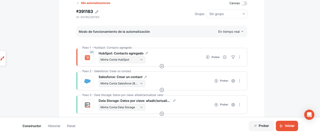Image resolution: width=320 pixels, height=133 pixels.
Task: Open the En tiempo real mode dropdown
Action: click(231, 31)
